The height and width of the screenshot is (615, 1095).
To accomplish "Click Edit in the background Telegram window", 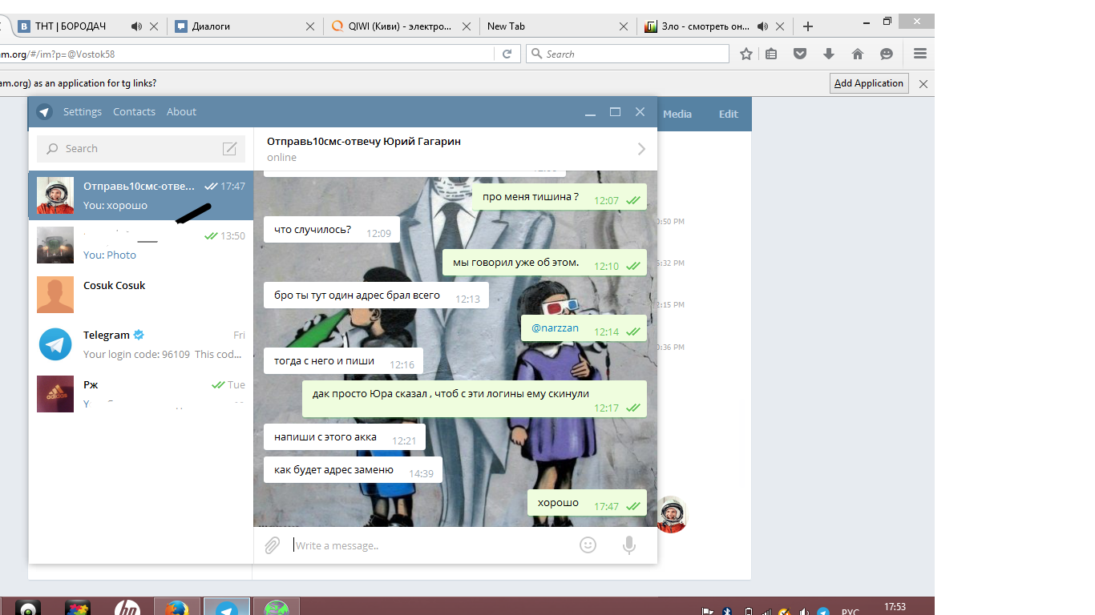I will (728, 114).
